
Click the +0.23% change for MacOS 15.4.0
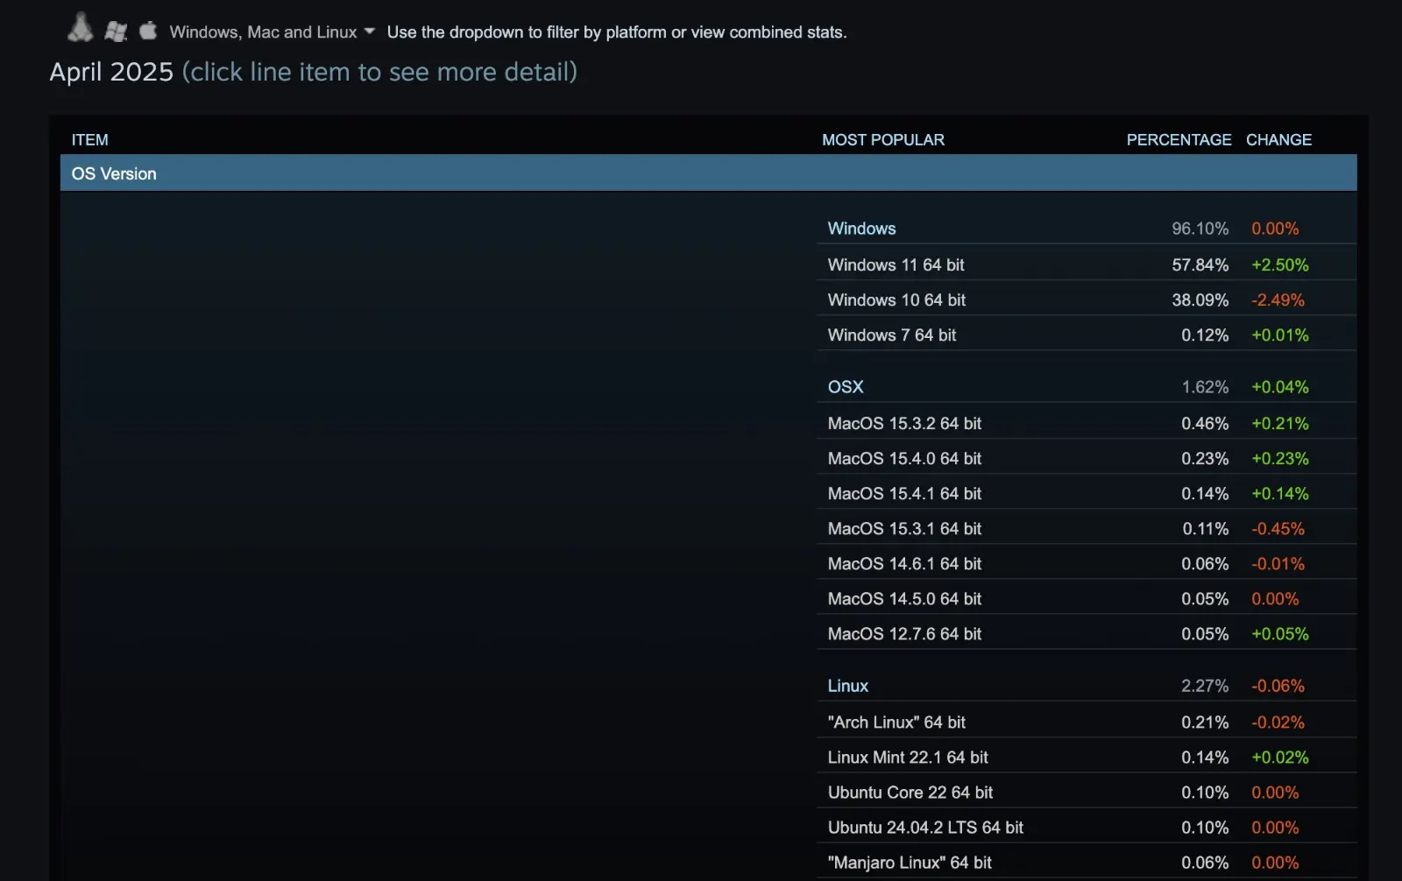1280,458
